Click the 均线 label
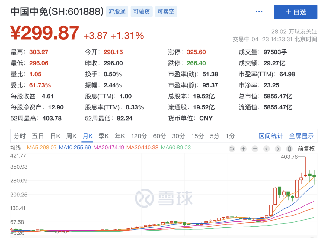Image resolution: width=326 pixels, height=238 pixels. (15, 148)
